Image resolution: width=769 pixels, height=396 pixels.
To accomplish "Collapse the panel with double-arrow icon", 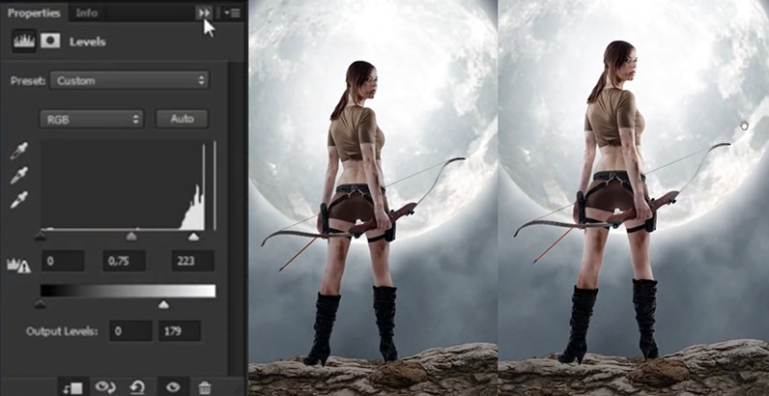I will coord(204,14).
